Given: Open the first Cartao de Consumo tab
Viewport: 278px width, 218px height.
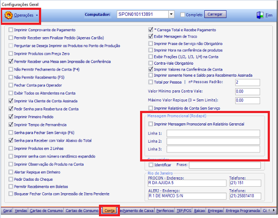Looking at the screenshot, I should [46, 211].
